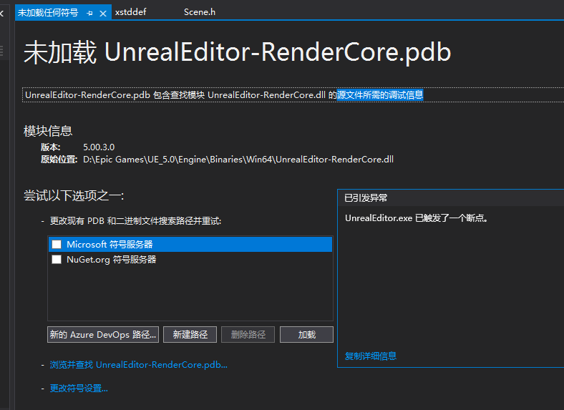The height and width of the screenshot is (410, 564).
Task: Click the 删除路径 button
Action: tap(248, 334)
